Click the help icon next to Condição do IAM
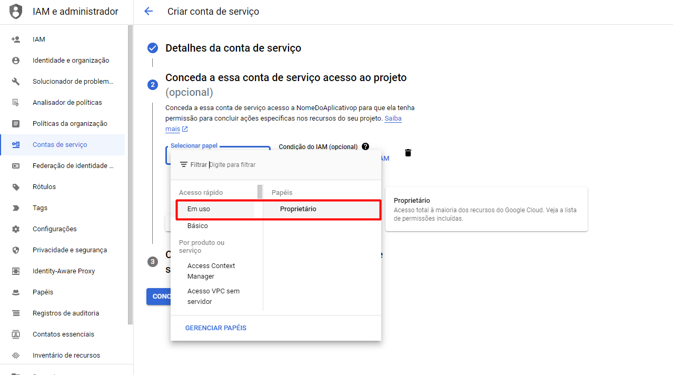Image resolution: width=673 pixels, height=375 pixels. coord(365,147)
